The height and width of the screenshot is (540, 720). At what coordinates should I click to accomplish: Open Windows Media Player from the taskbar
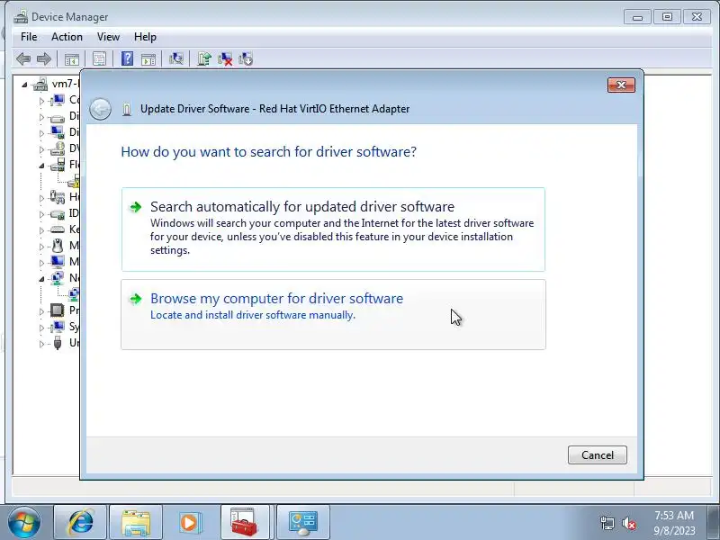coord(190,523)
